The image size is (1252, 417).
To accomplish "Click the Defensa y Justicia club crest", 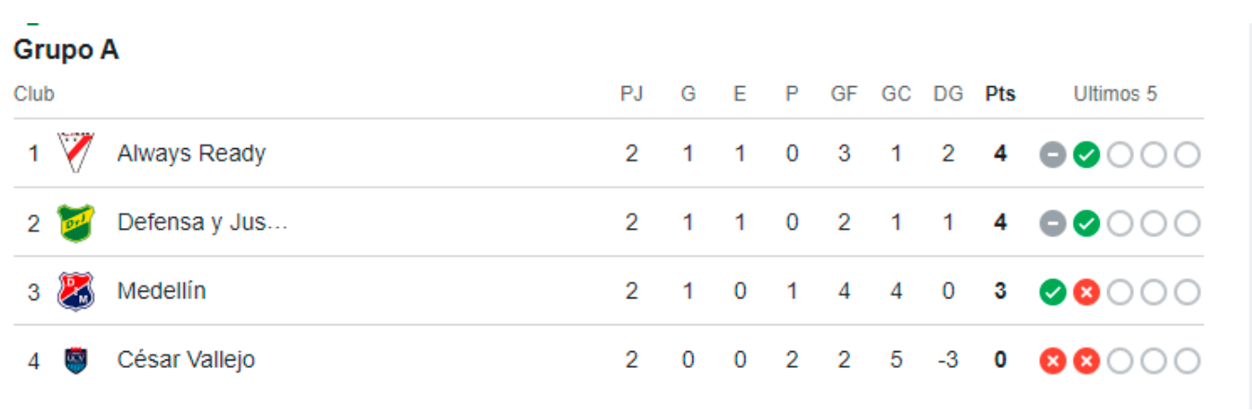I will (x=75, y=222).
